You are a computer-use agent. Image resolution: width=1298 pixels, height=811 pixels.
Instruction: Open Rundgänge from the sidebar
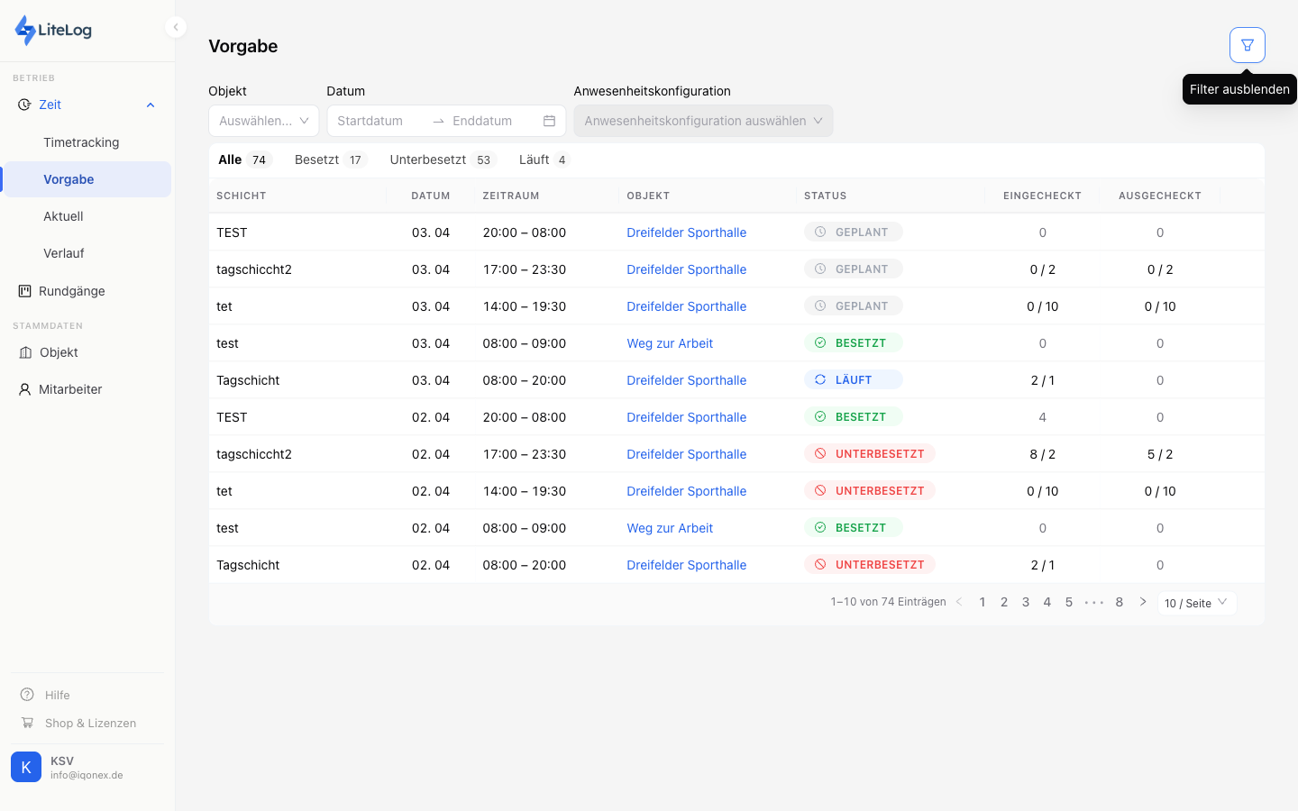(72, 291)
